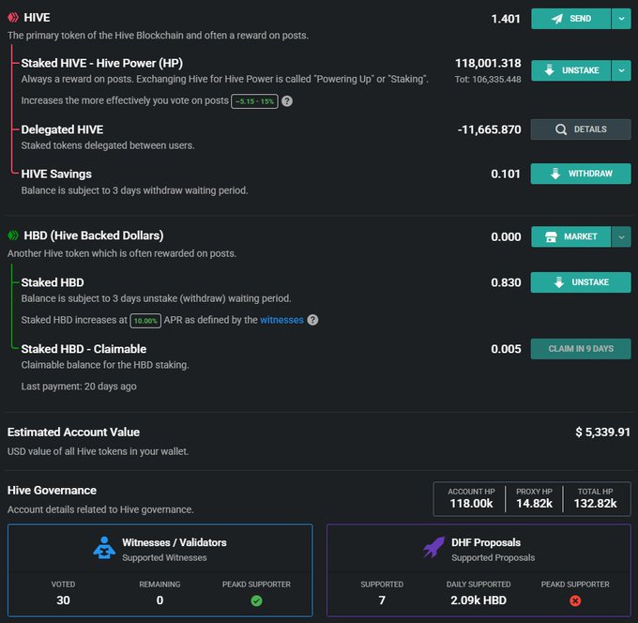
Task: Click the $ 5,339.91 estimated account value
Action: [x=602, y=433]
